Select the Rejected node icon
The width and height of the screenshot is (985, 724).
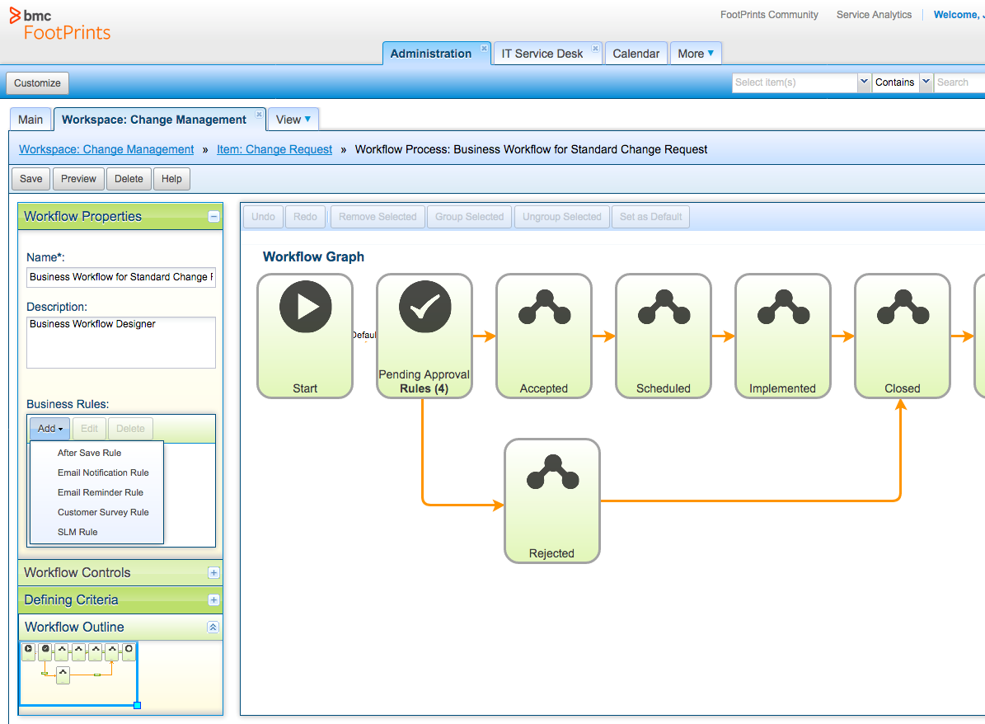pos(552,472)
